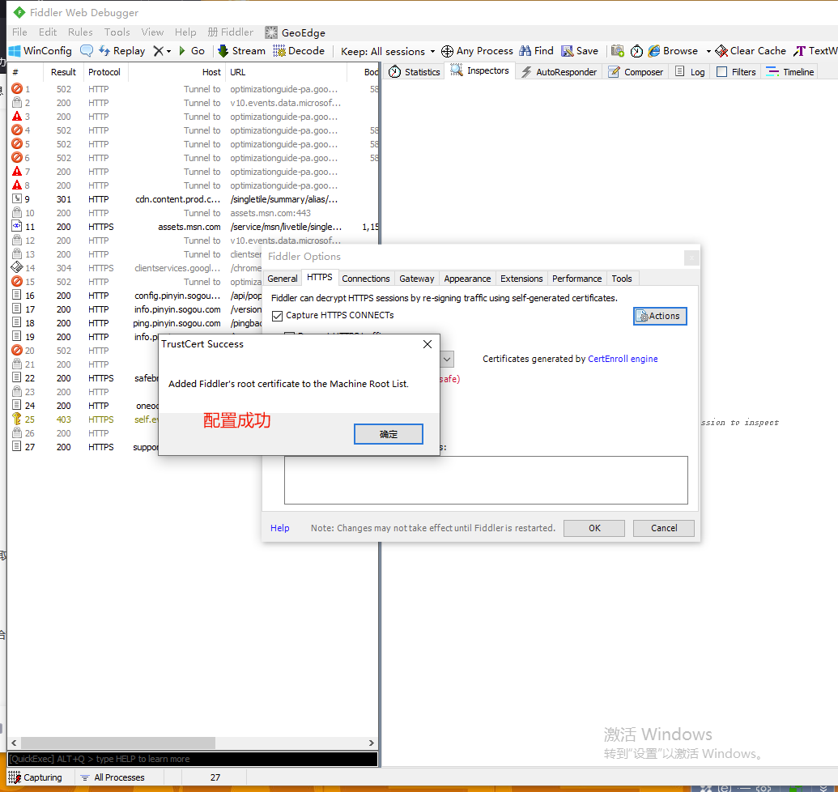
Task: Select session 11 assets.msn.com row
Action: 193,227
